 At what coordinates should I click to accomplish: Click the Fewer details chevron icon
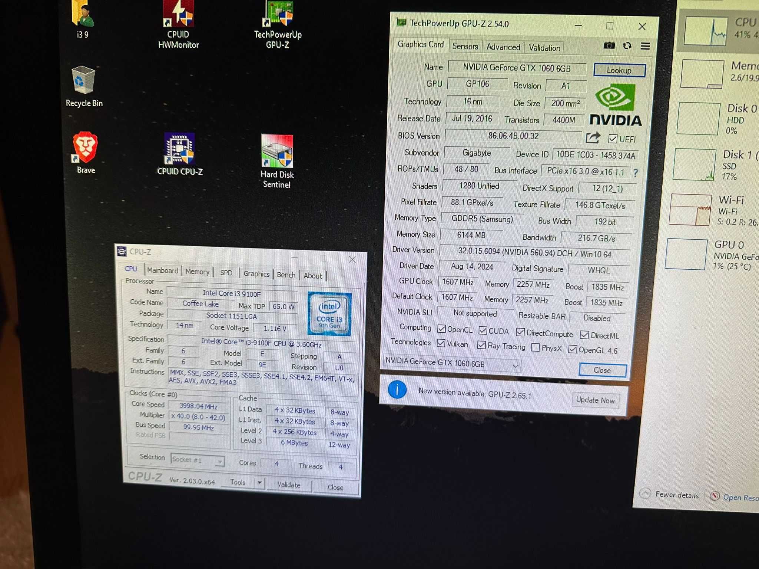pos(645,493)
